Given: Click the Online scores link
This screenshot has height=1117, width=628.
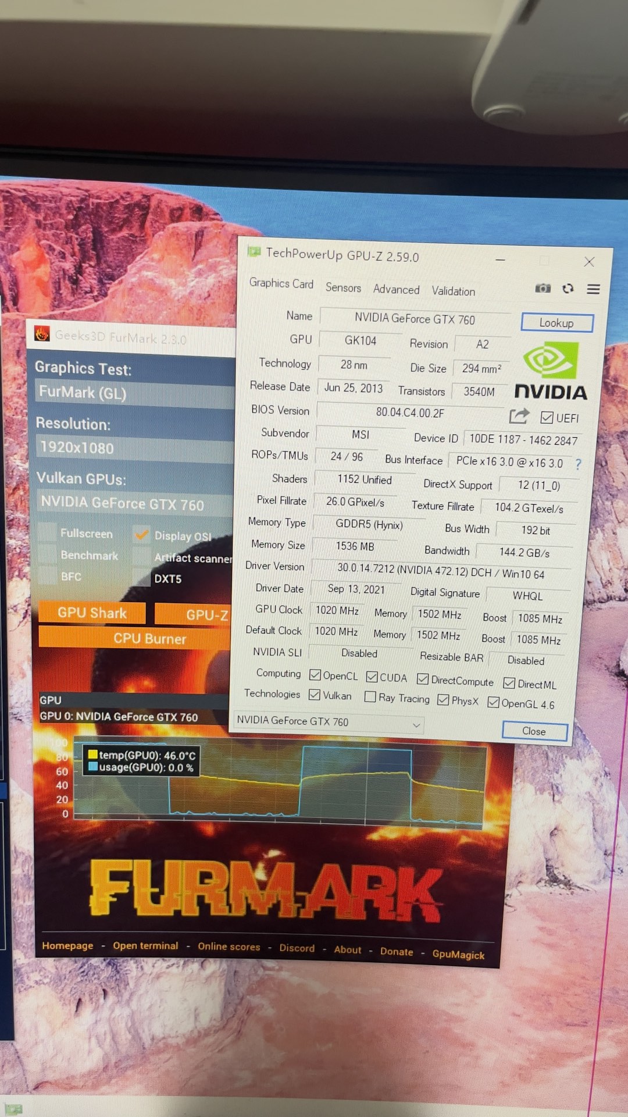Looking at the screenshot, I should (229, 947).
